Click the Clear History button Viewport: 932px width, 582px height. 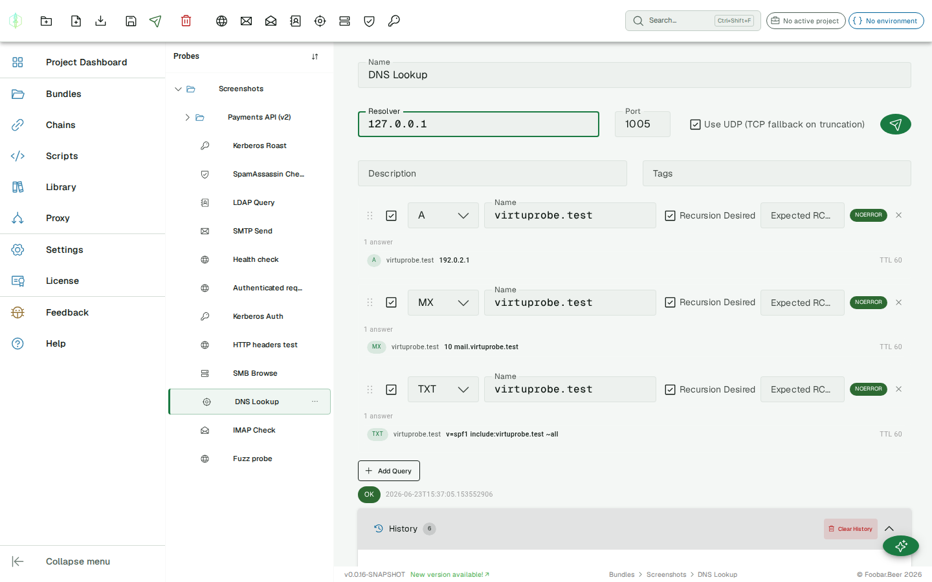click(850, 529)
